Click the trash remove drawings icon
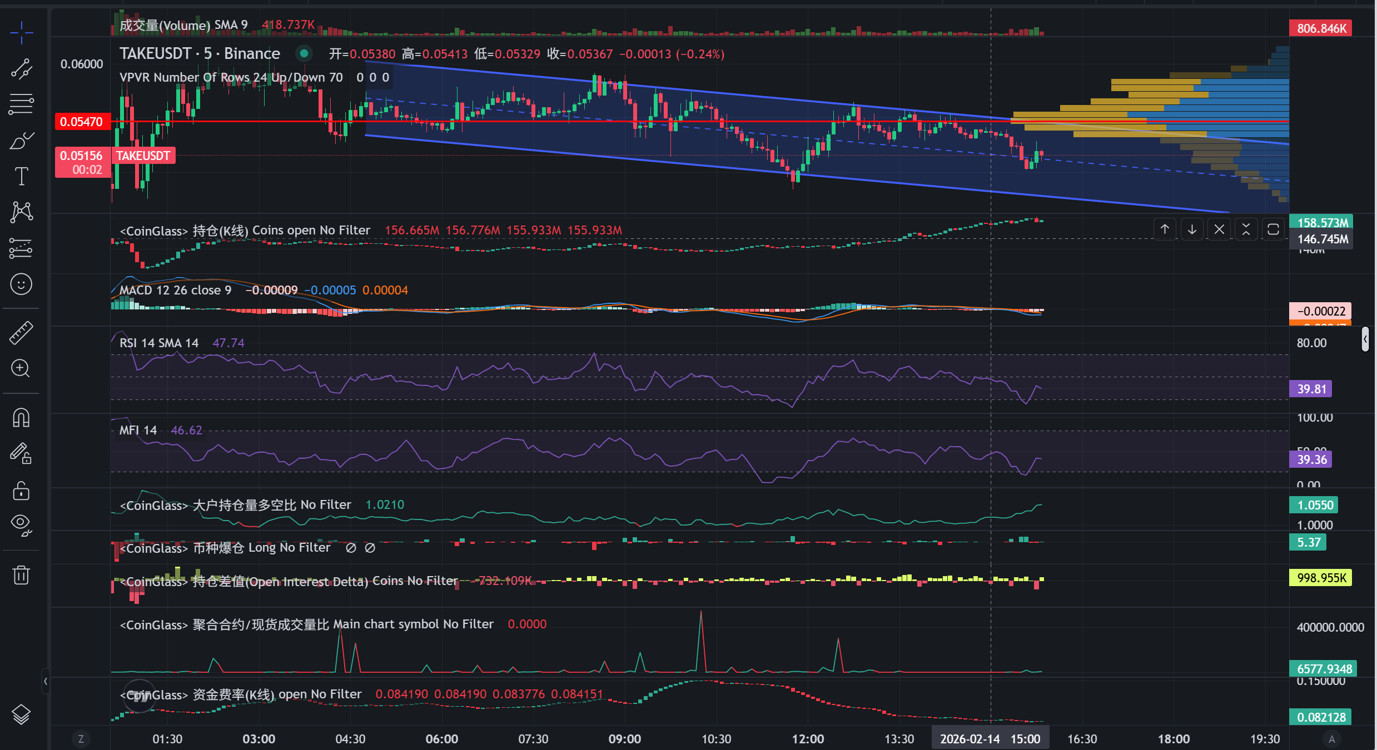Image resolution: width=1377 pixels, height=750 pixels. coord(21,575)
